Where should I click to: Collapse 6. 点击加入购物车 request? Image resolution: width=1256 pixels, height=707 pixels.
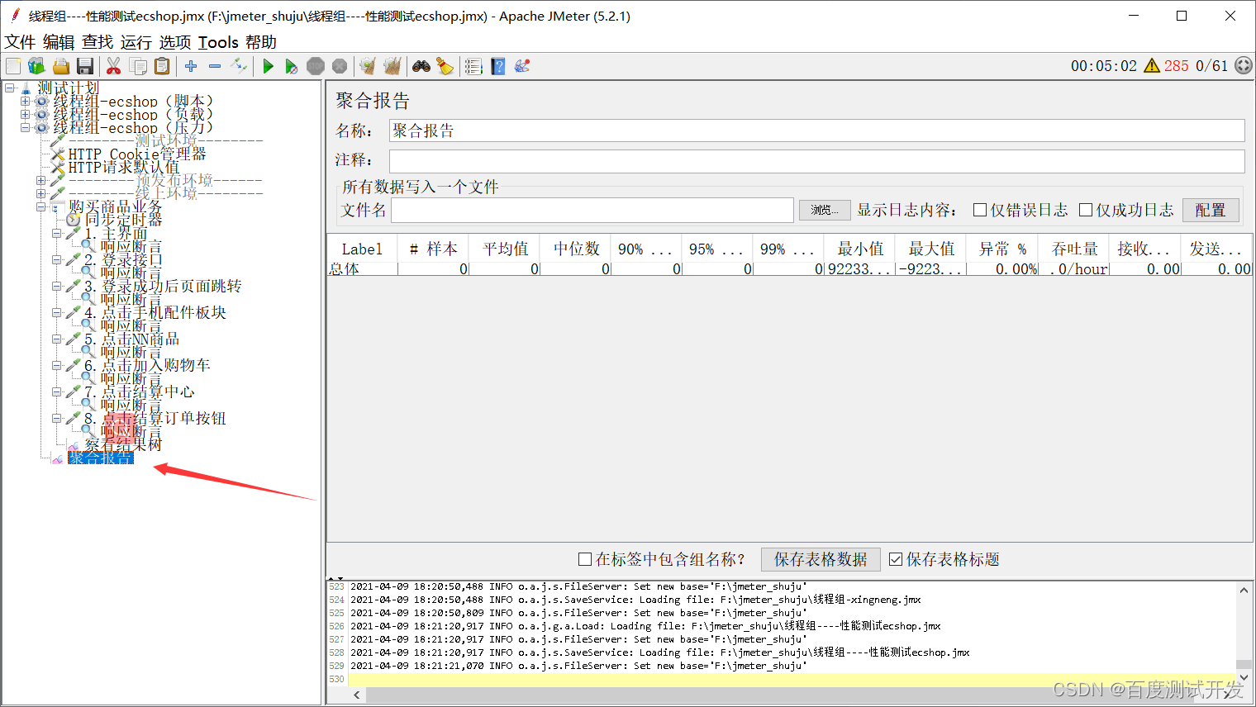[x=57, y=365]
